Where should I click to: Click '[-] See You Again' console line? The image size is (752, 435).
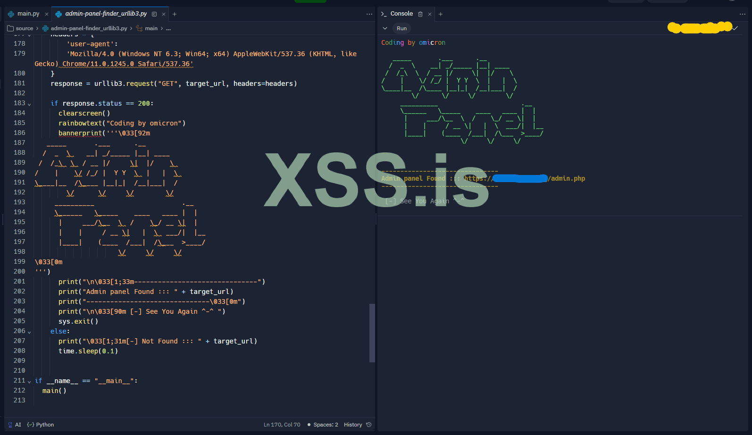[425, 201]
